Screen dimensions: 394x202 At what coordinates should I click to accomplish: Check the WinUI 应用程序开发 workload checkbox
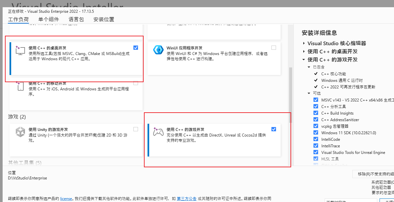click(274, 47)
